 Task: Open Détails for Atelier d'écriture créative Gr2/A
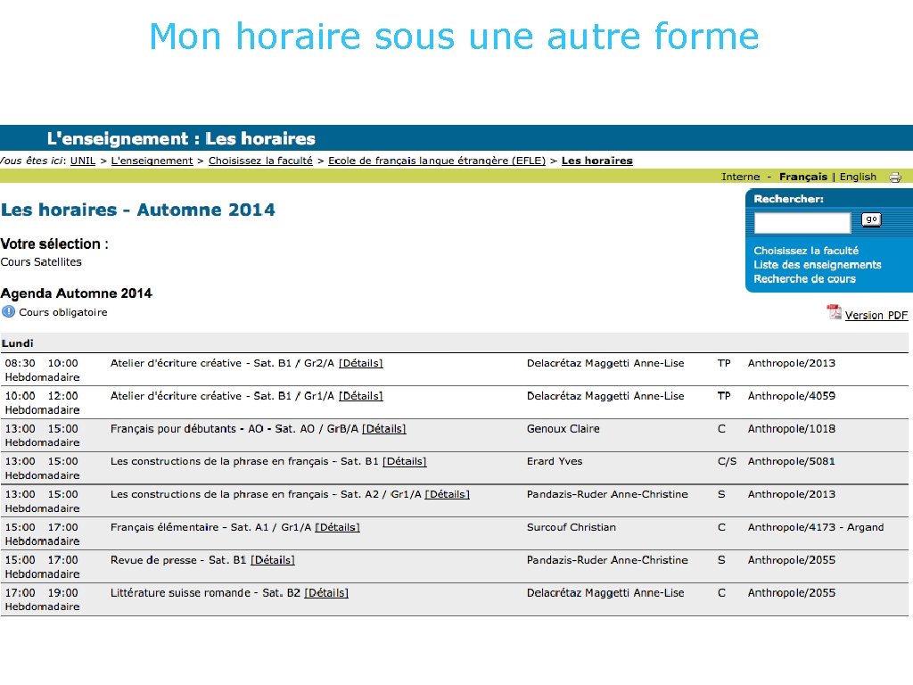point(360,364)
